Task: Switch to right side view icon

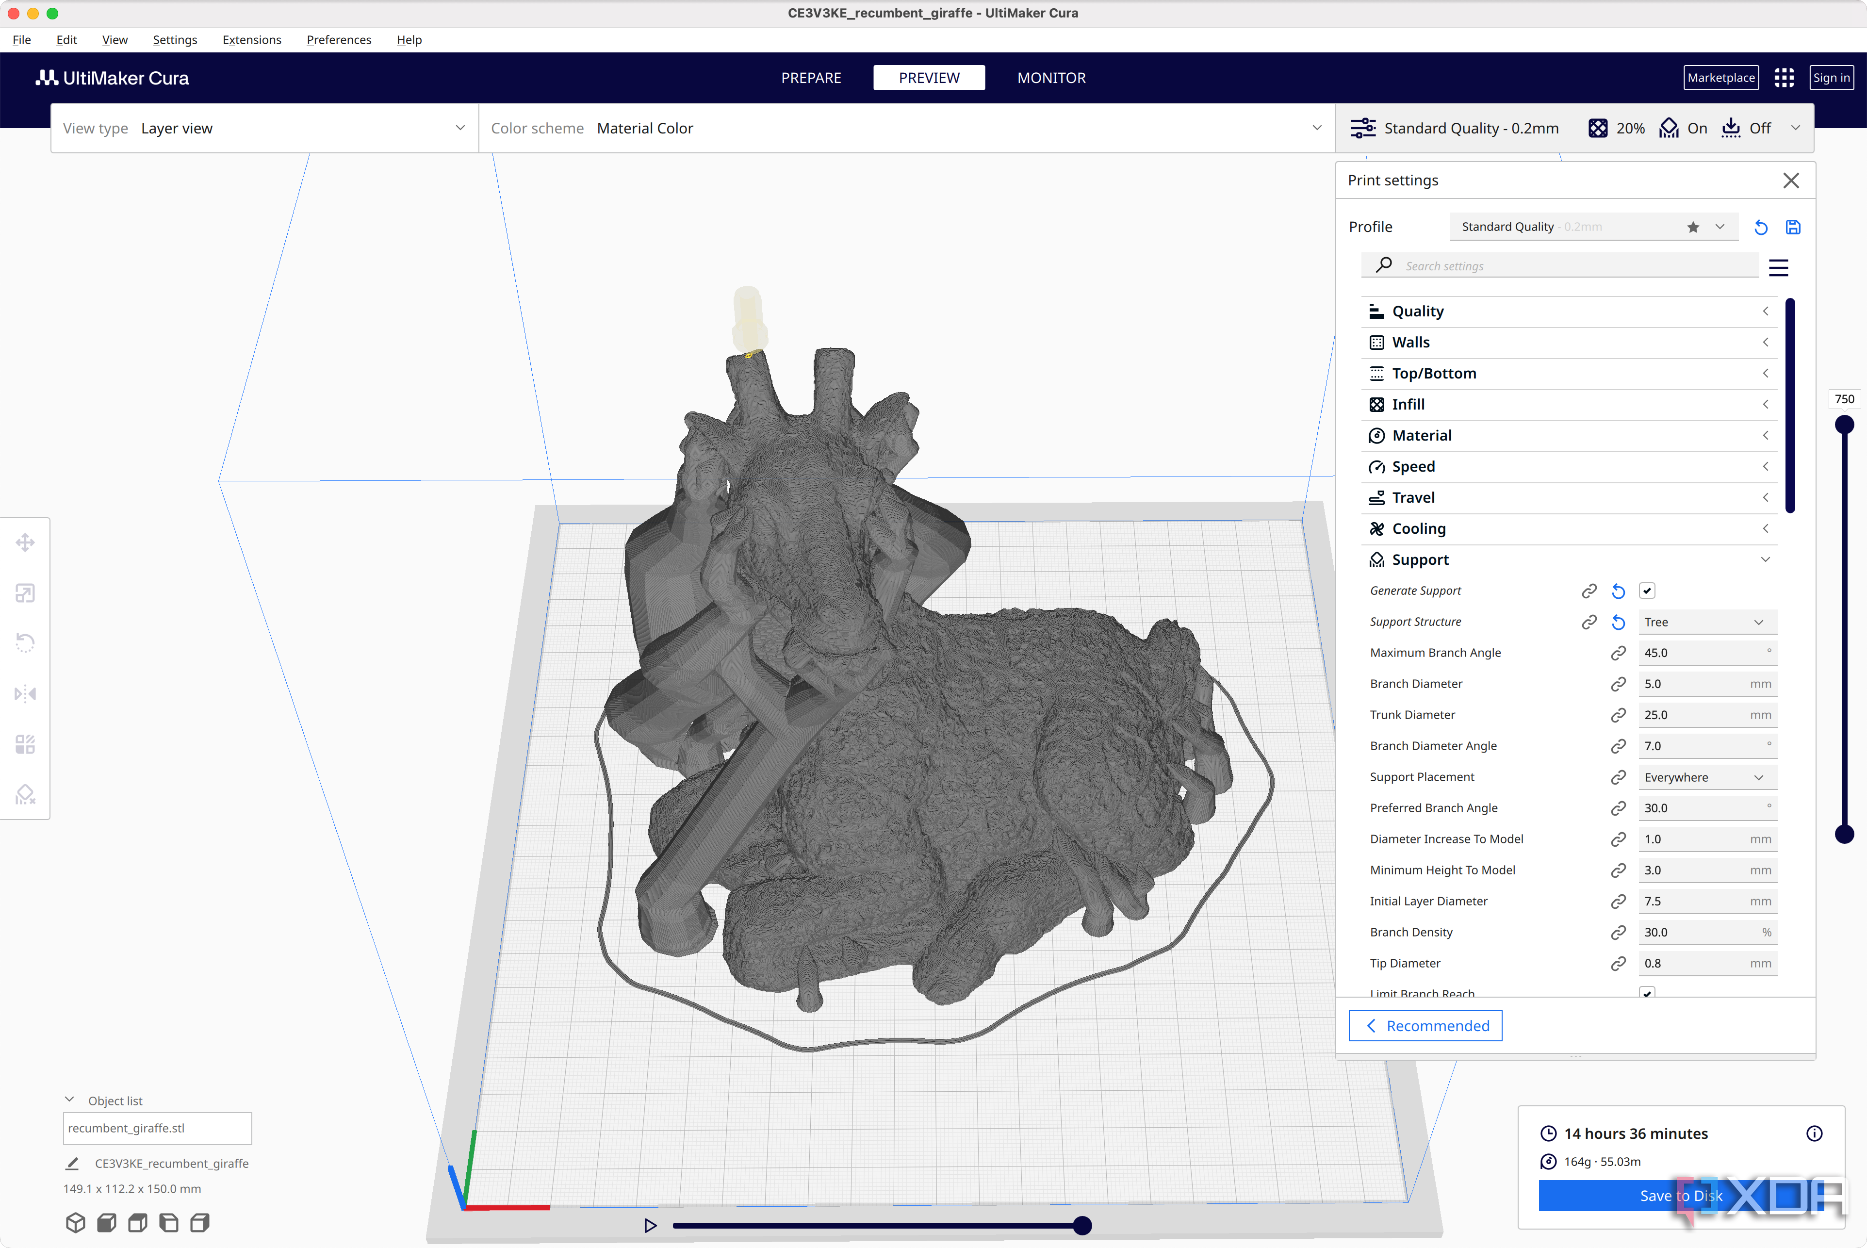Action: (x=200, y=1223)
